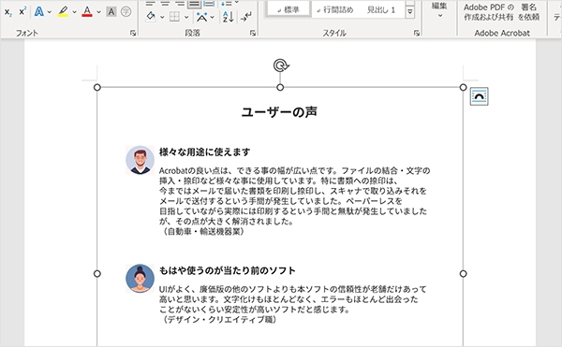Open the 段落 dialog launcher

(253, 33)
